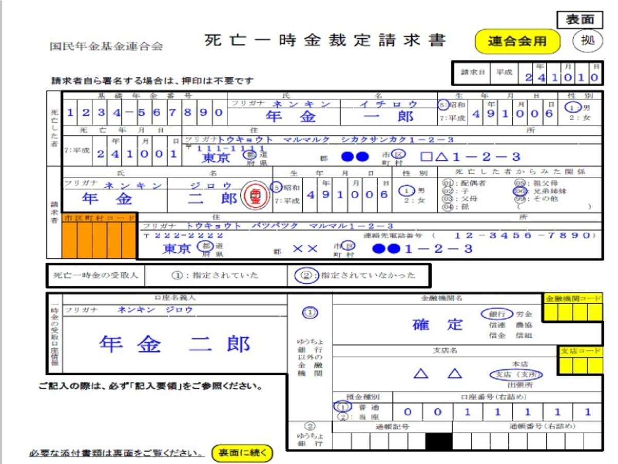
Task: Click the yellow 金融機関コード label
Action: click(573, 299)
